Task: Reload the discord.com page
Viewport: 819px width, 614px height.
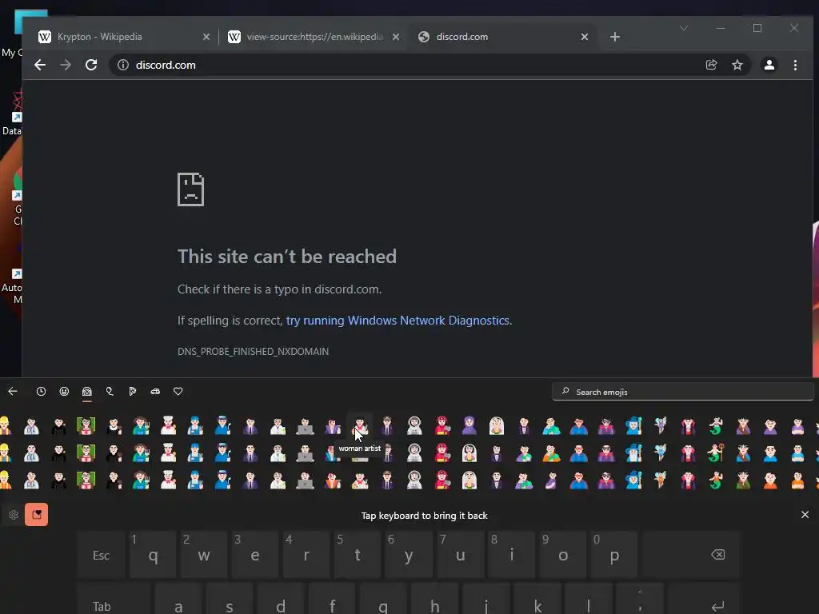Action: point(91,65)
